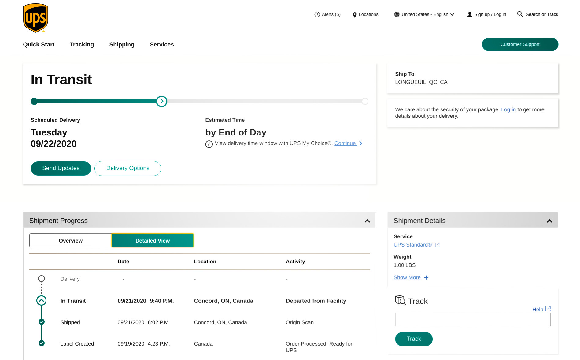580x360 pixels.
Task: Click the '09/21/2020 9:40 P.M.' date cell
Action: click(x=146, y=301)
